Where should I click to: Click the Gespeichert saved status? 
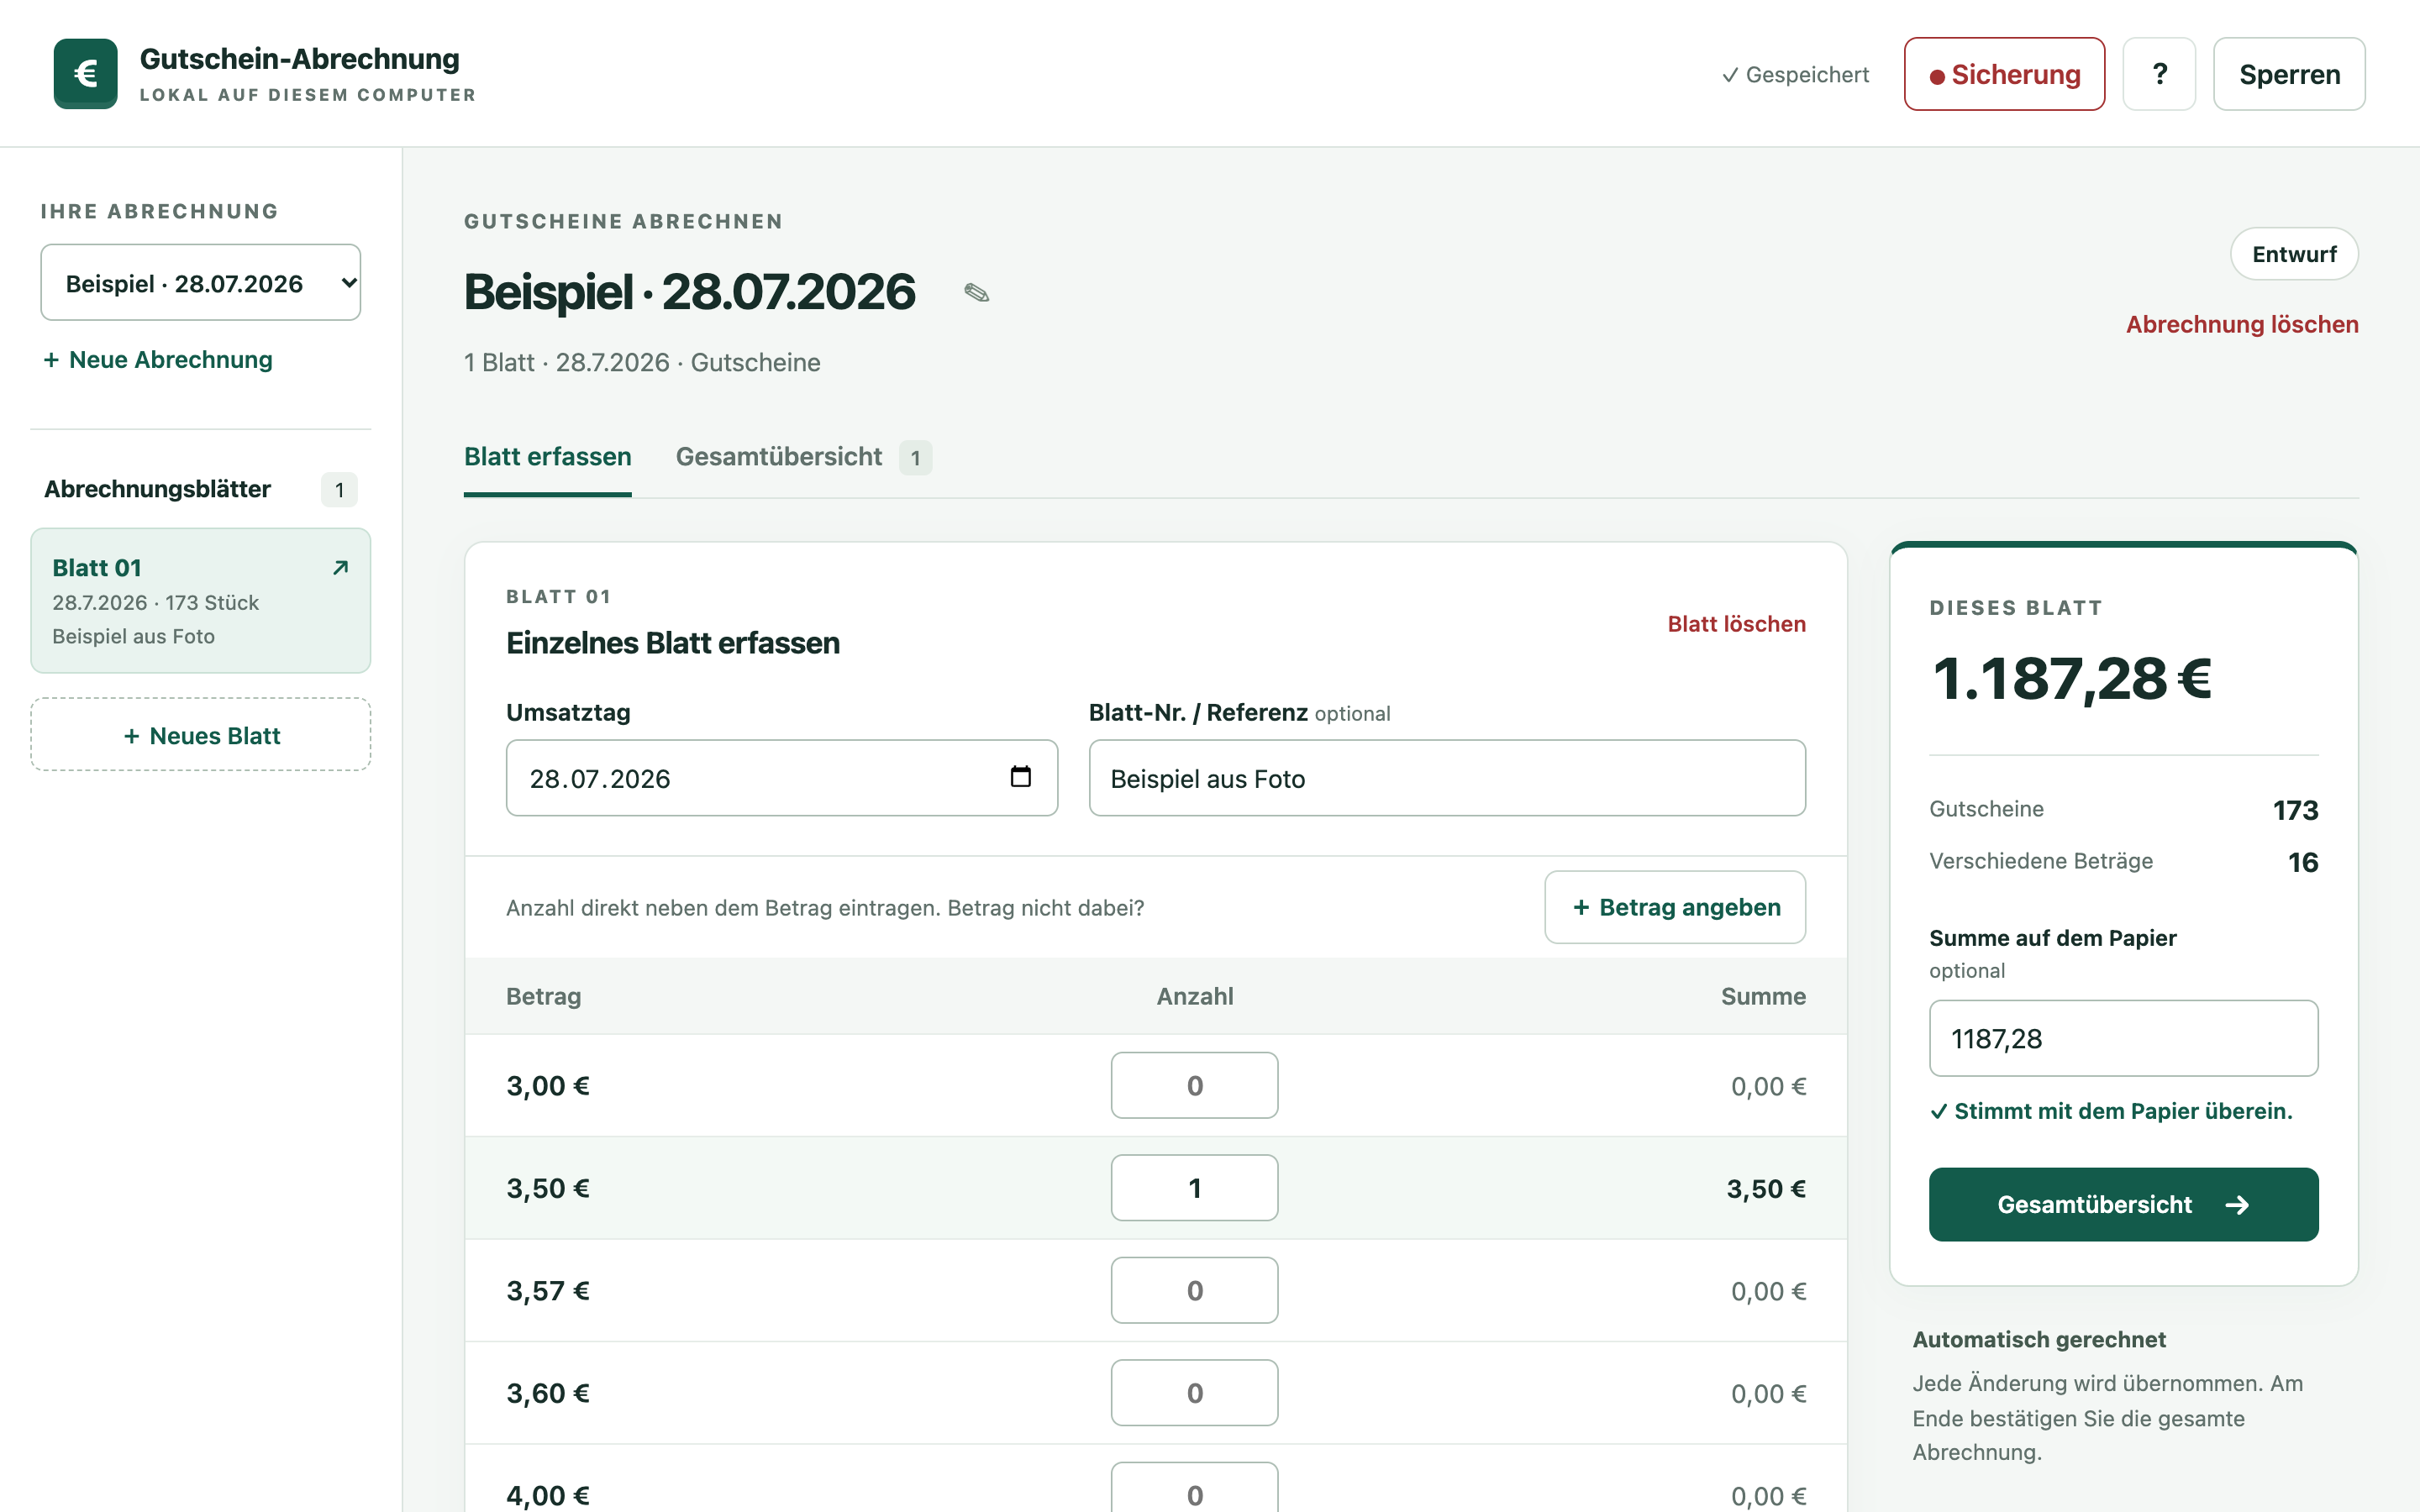pos(1795,75)
